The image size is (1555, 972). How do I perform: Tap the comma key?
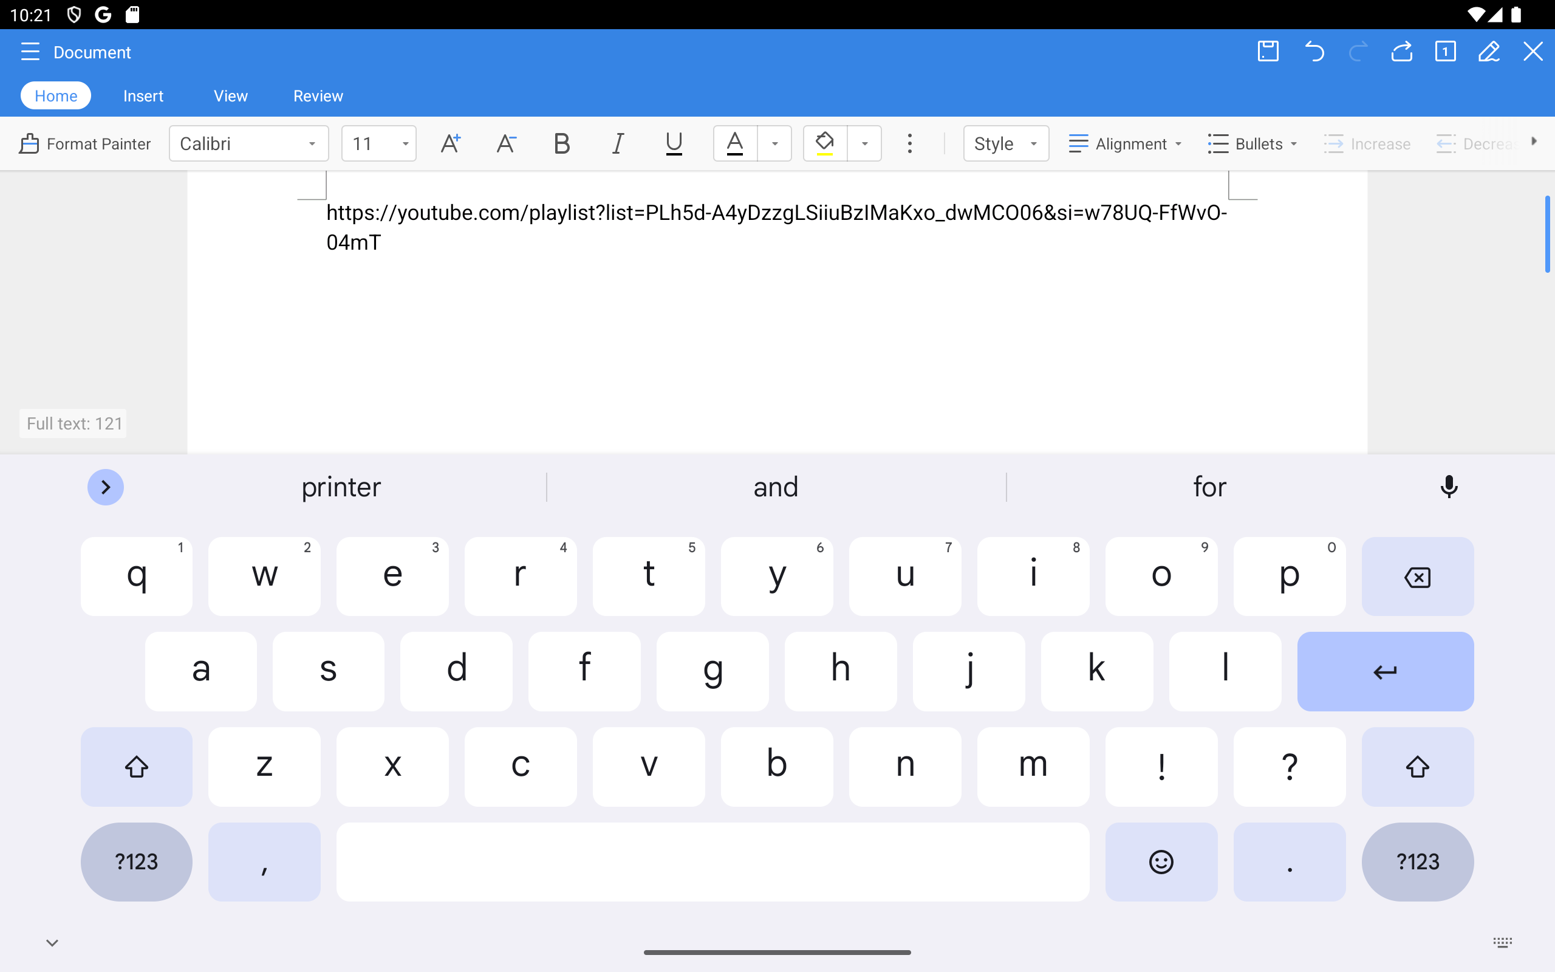click(x=264, y=861)
